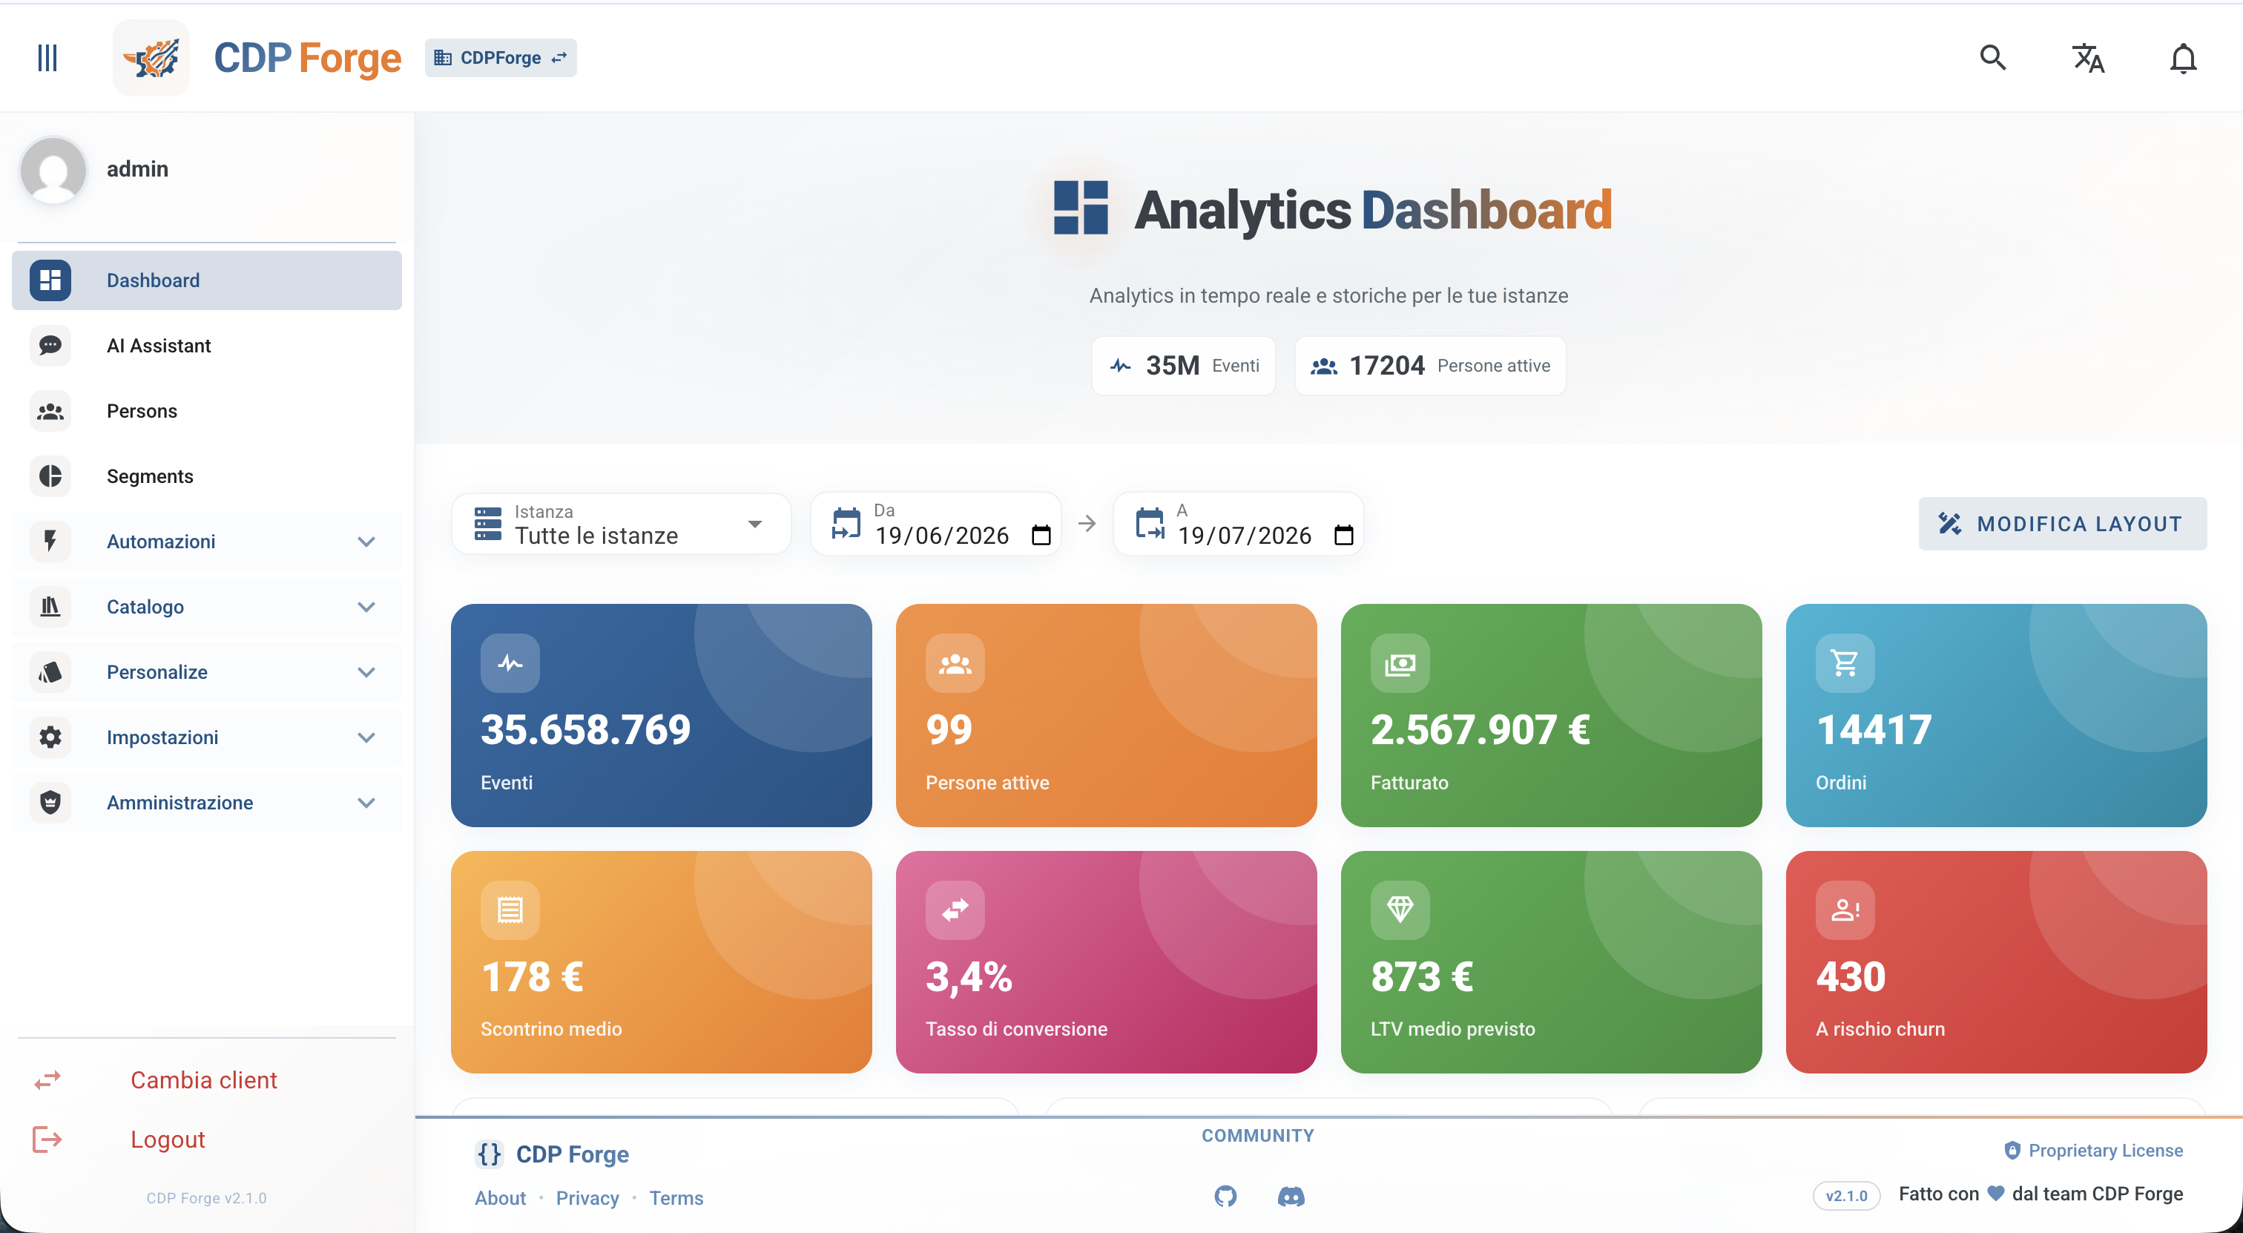Click the CDP Forge footer brand link
The width and height of the screenshot is (2243, 1233).
click(552, 1154)
